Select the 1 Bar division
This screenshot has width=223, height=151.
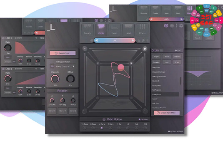119,128
